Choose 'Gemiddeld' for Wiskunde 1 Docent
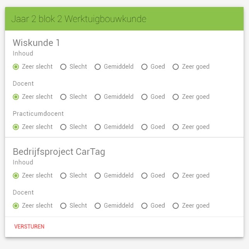249x249 pixels. pos(98,97)
